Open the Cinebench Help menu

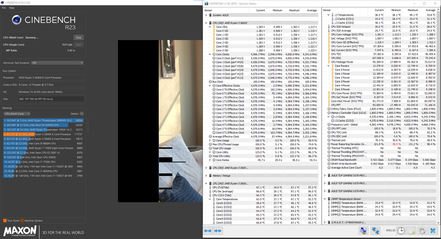click(11, 8)
